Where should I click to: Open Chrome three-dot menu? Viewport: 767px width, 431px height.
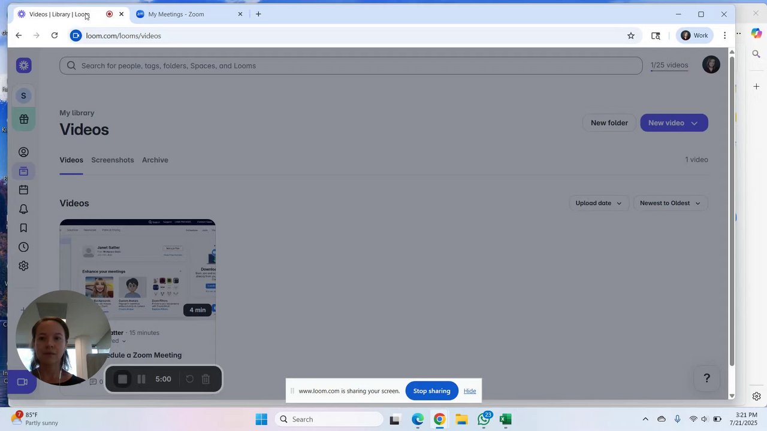724,36
